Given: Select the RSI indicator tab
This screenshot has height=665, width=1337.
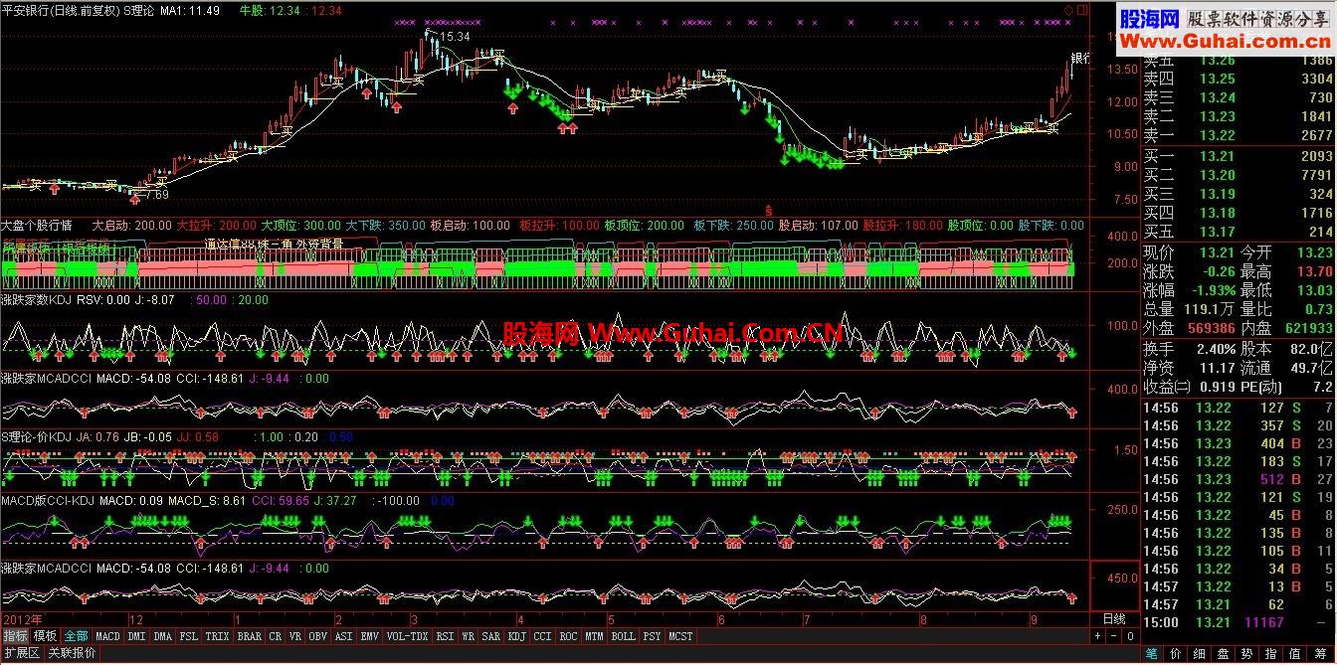Looking at the screenshot, I should coord(445,636).
